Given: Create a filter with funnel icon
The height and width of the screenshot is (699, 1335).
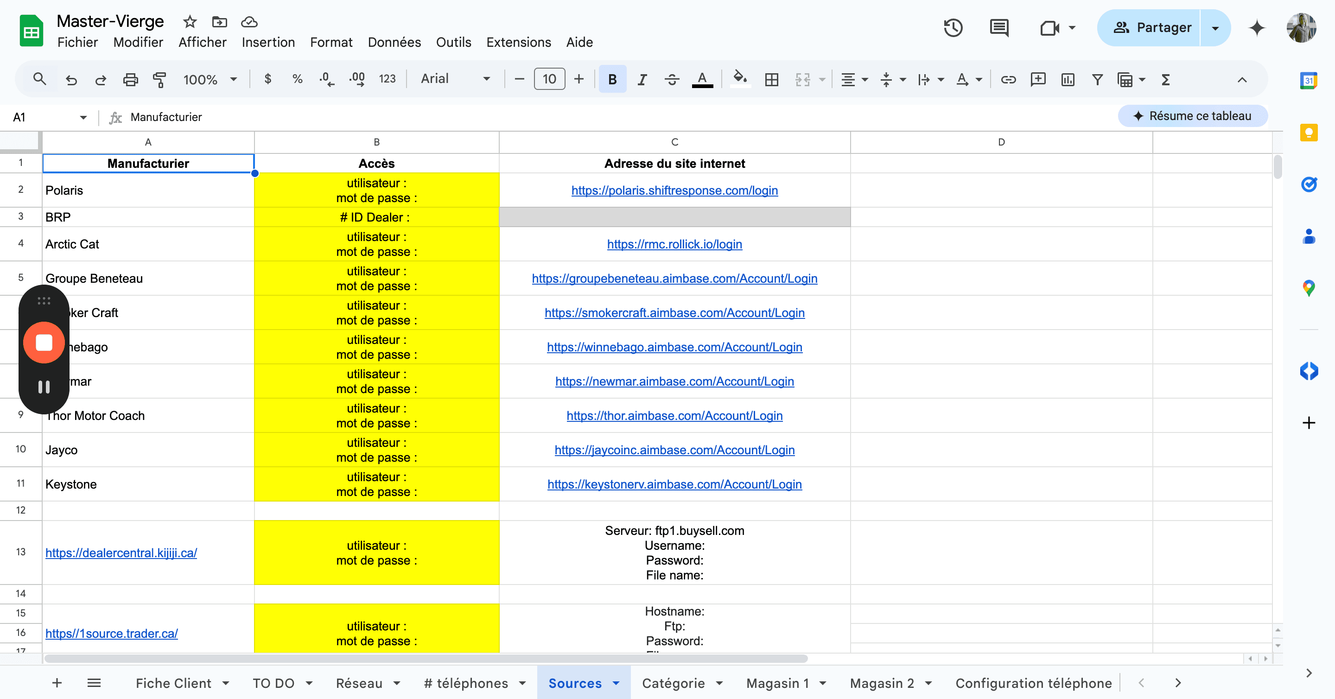Looking at the screenshot, I should click(x=1097, y=79).
